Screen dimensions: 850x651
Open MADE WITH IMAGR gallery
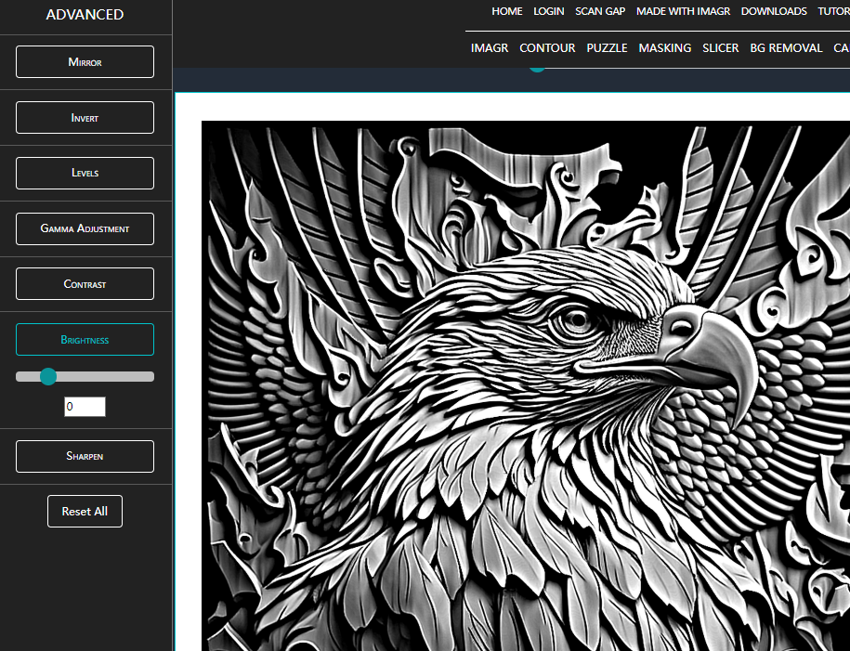[683, 11]
